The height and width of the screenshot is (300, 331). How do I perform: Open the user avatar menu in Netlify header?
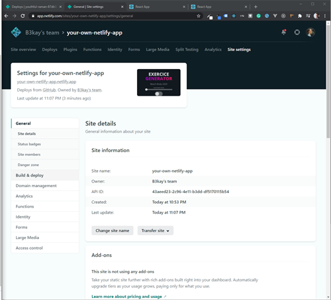(x=310, y=33)
